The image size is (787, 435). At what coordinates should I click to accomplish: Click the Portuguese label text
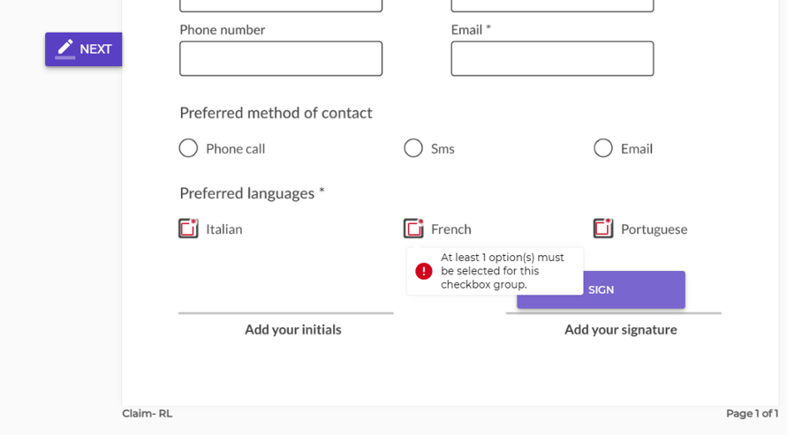(654, 229)
